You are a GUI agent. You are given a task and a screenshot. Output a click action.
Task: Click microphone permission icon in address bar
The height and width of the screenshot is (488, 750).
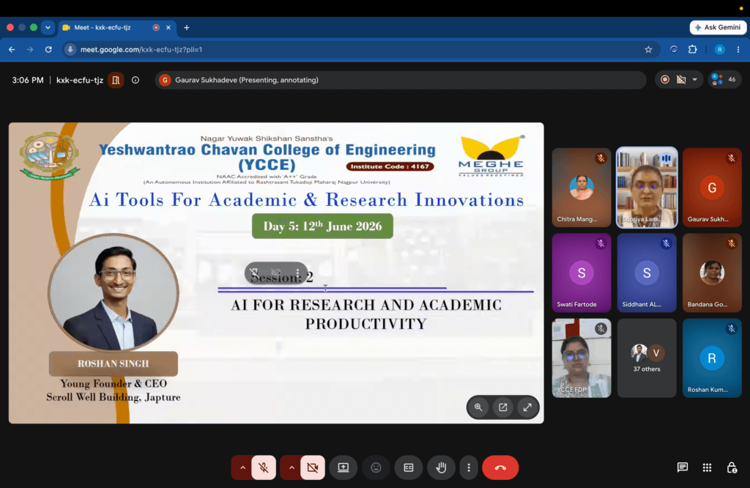click(x=70, y=49)
